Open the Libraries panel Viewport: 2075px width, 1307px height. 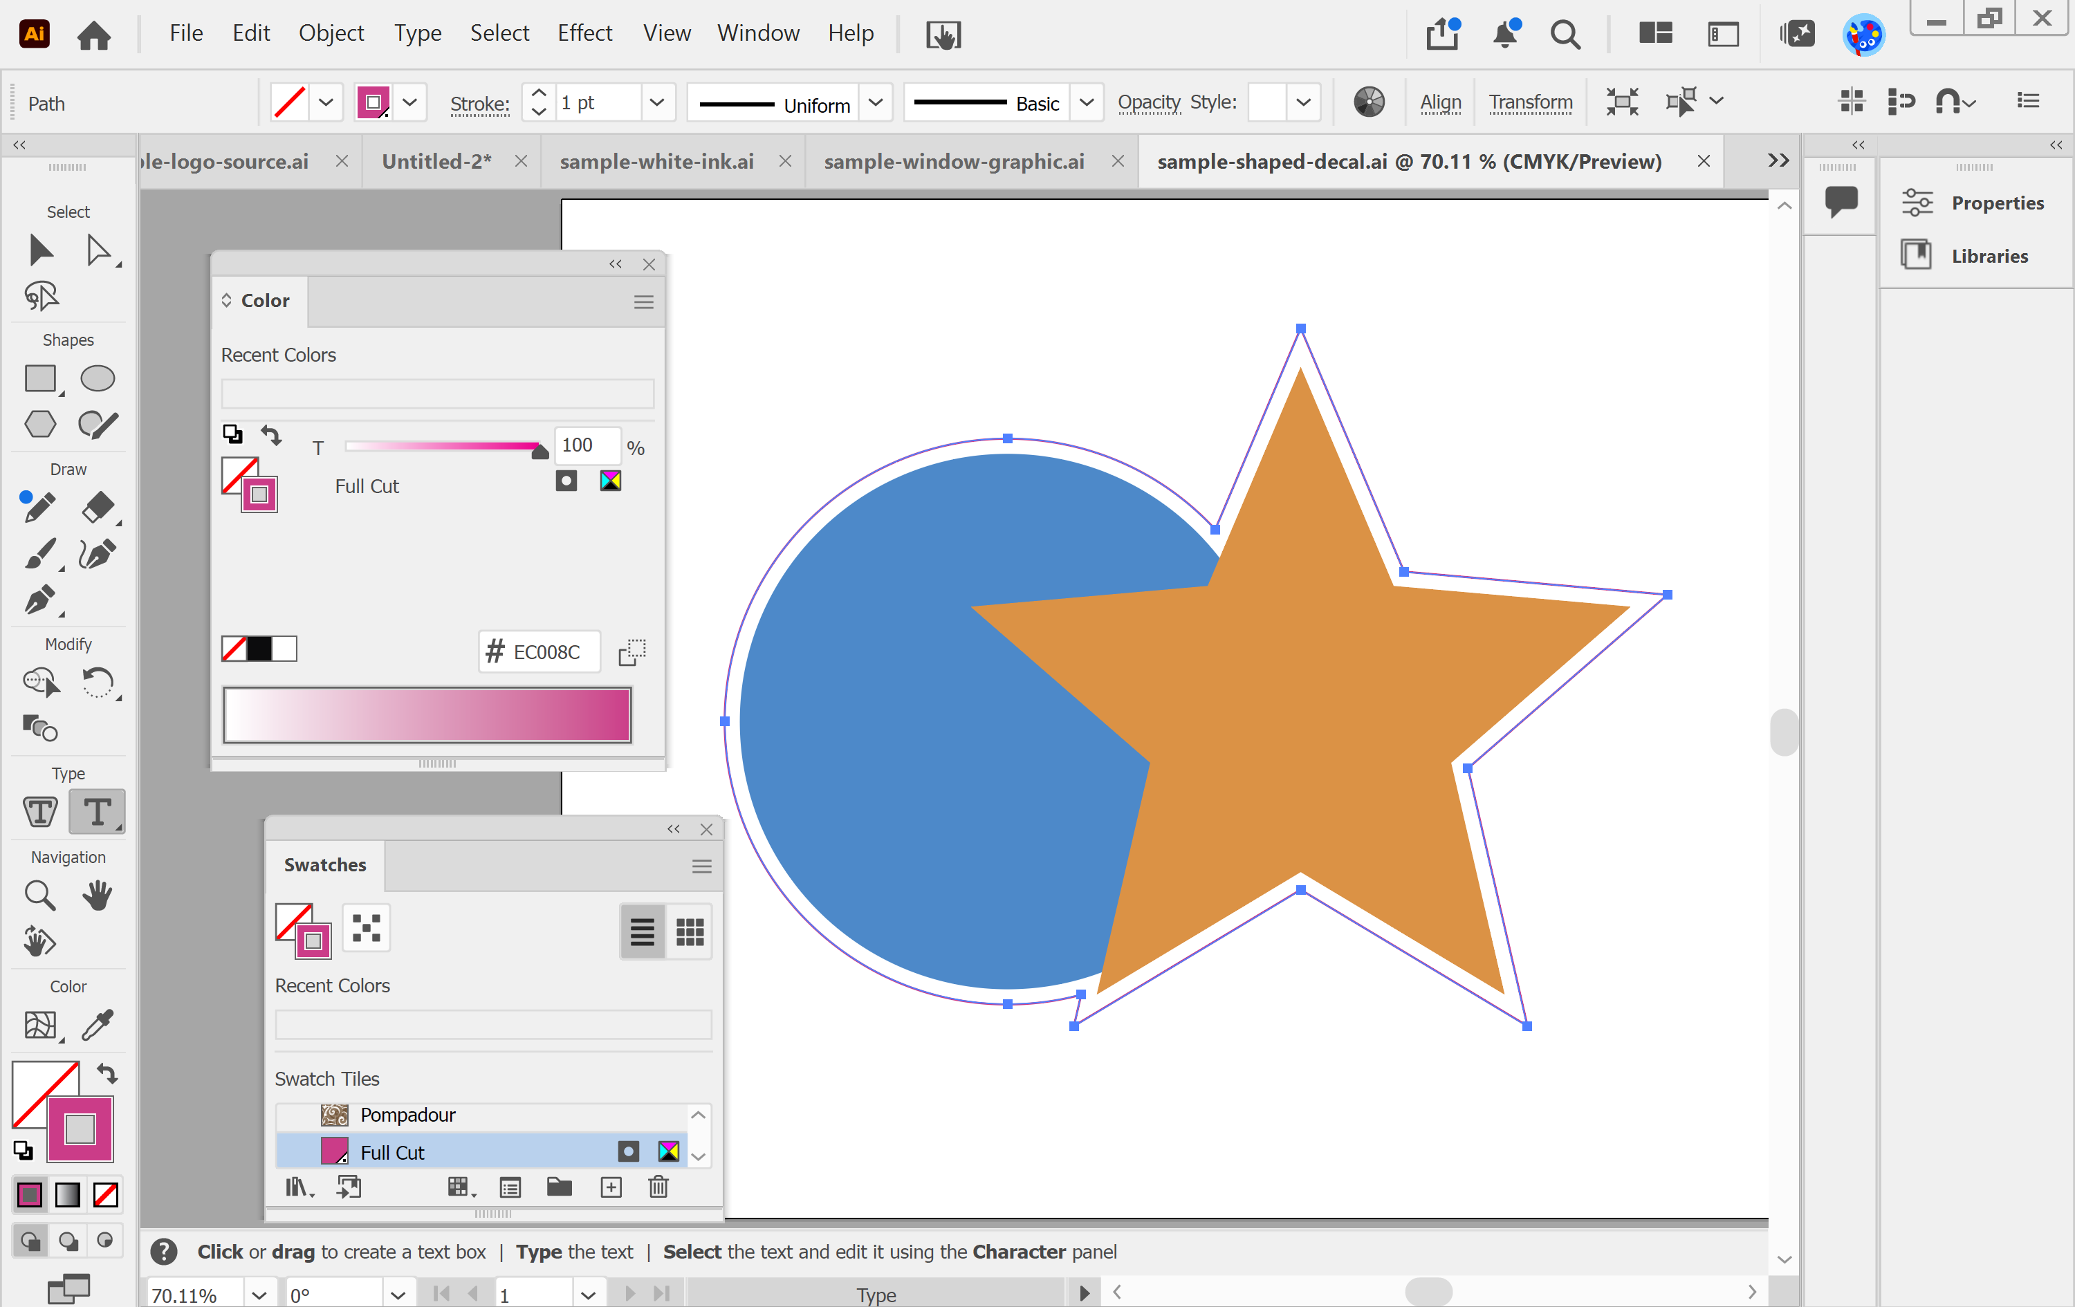tap(1965, 255)
